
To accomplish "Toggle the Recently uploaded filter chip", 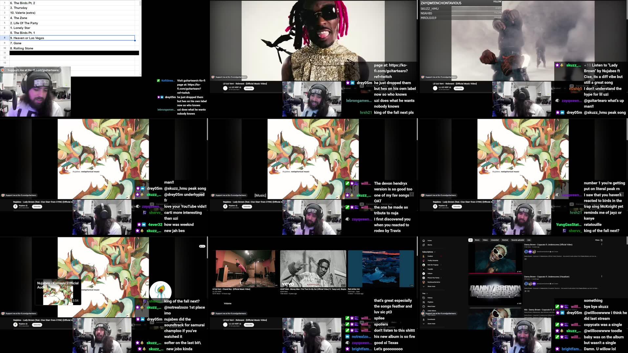I will pos(517,240).
